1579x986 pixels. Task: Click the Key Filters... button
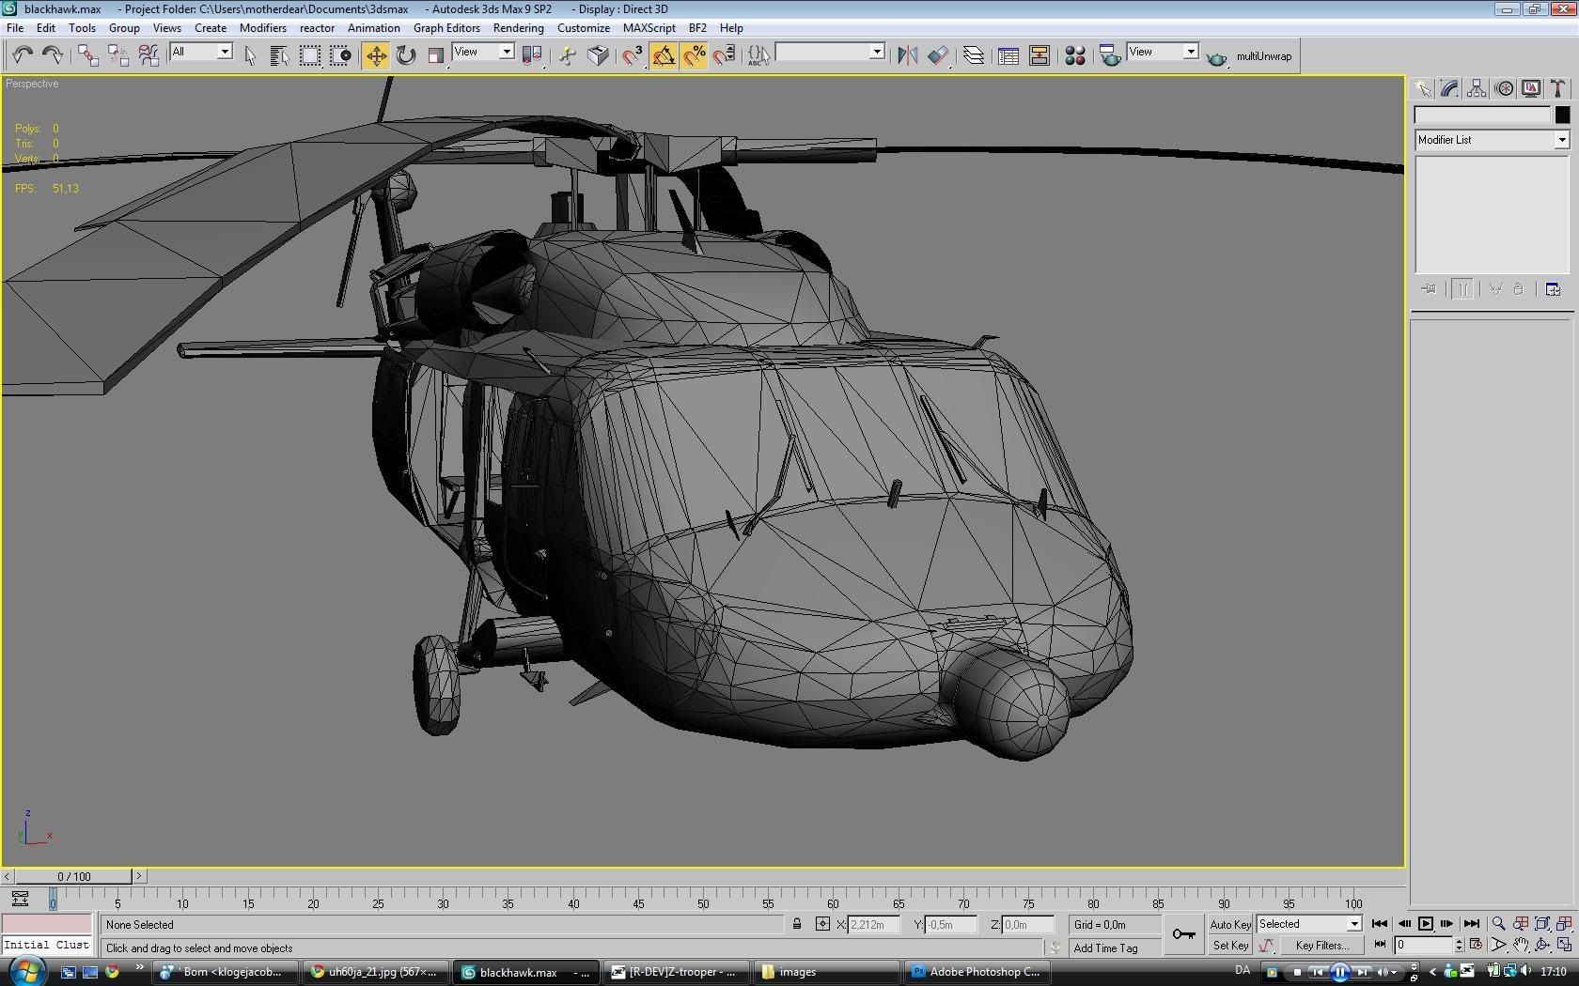[x=1321, y=946]
